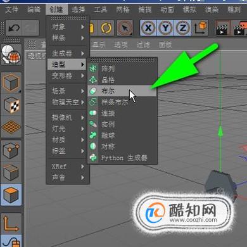The width and height of the screenshot is (247, 247).
Task: Select the polygon mode grid icon
Action: (x=11, y=127)
